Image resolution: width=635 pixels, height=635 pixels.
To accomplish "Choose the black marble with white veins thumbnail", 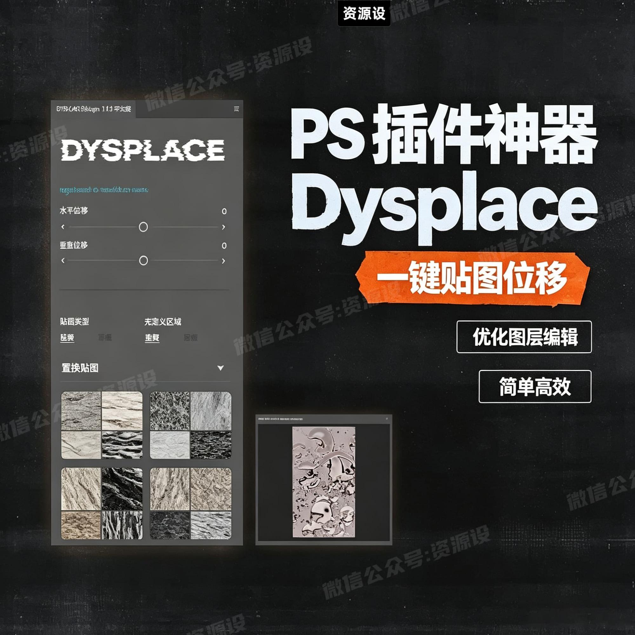I will 122,489.
